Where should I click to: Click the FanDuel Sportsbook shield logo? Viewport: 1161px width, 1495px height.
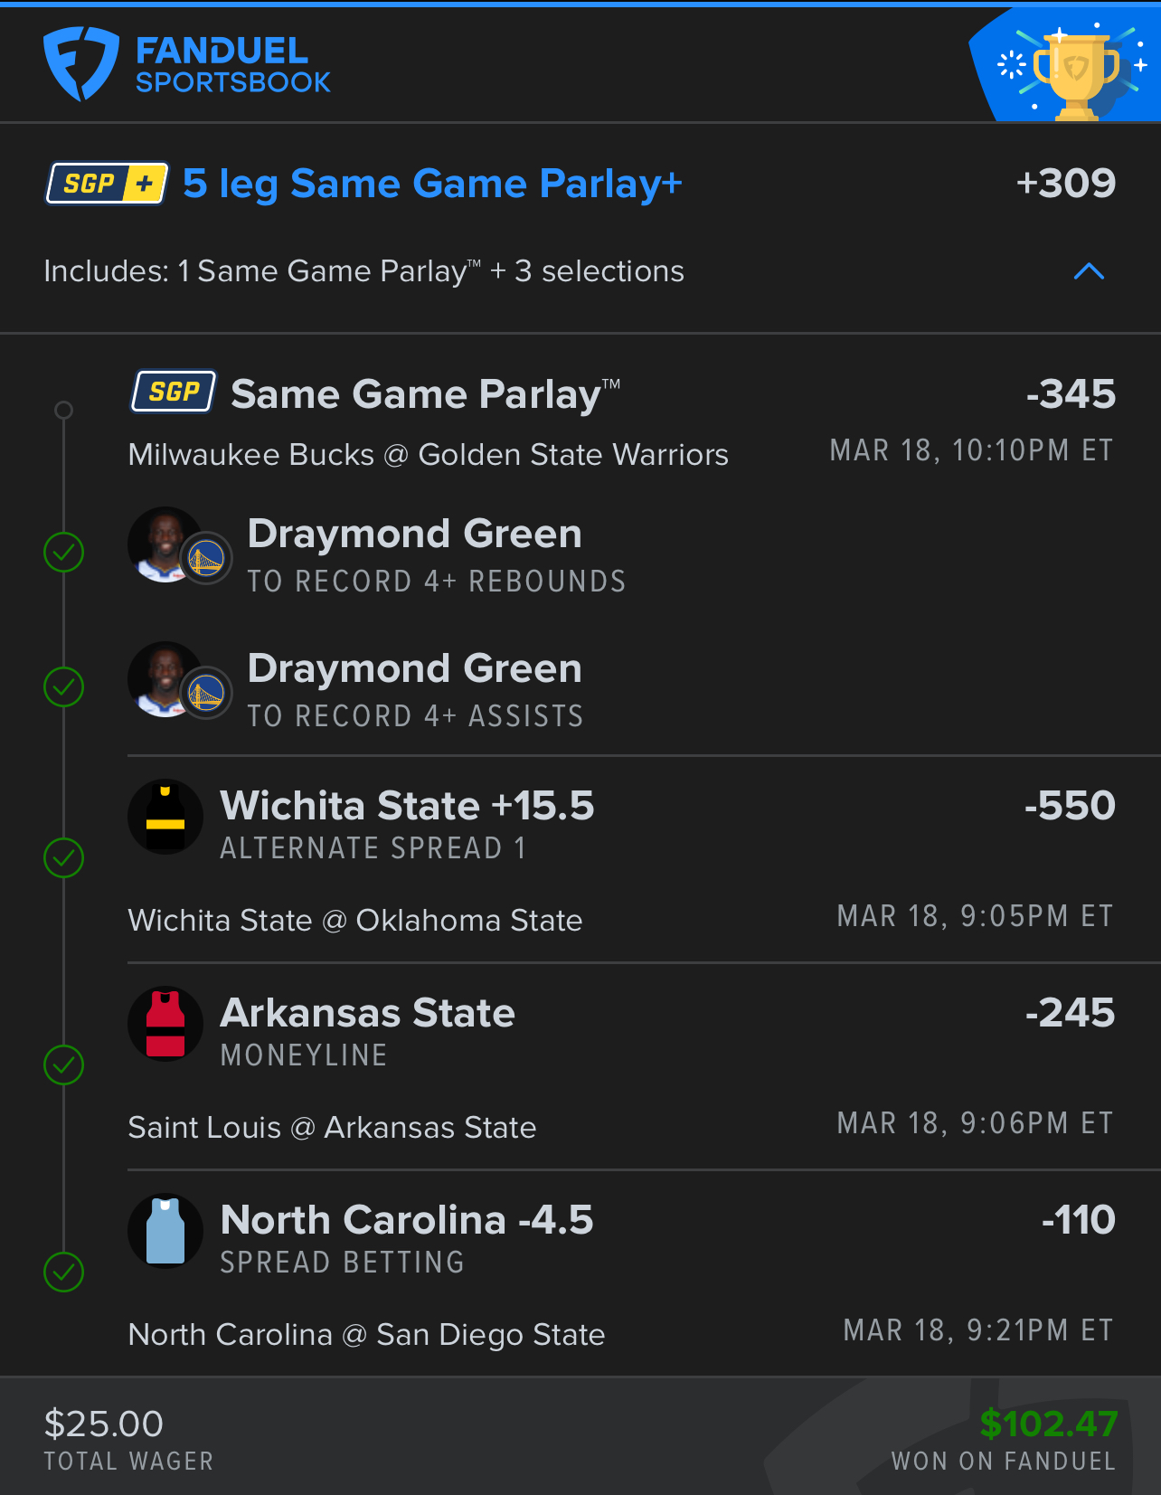click(x=80, y=63)
